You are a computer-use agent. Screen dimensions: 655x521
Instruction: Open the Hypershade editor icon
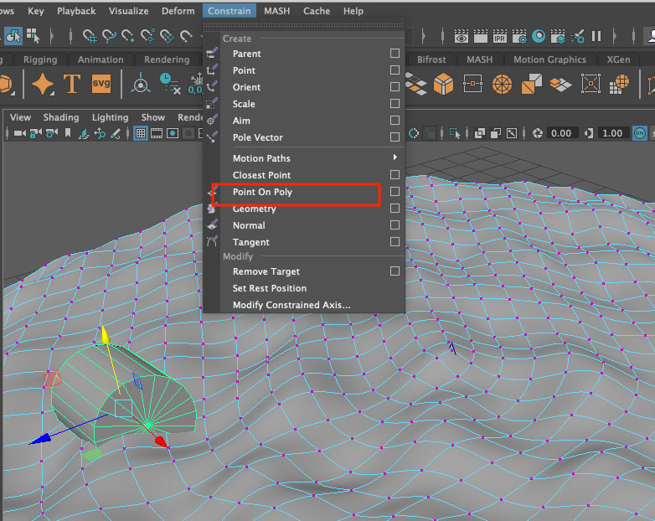pyautogui.click(x=539, y=36)
